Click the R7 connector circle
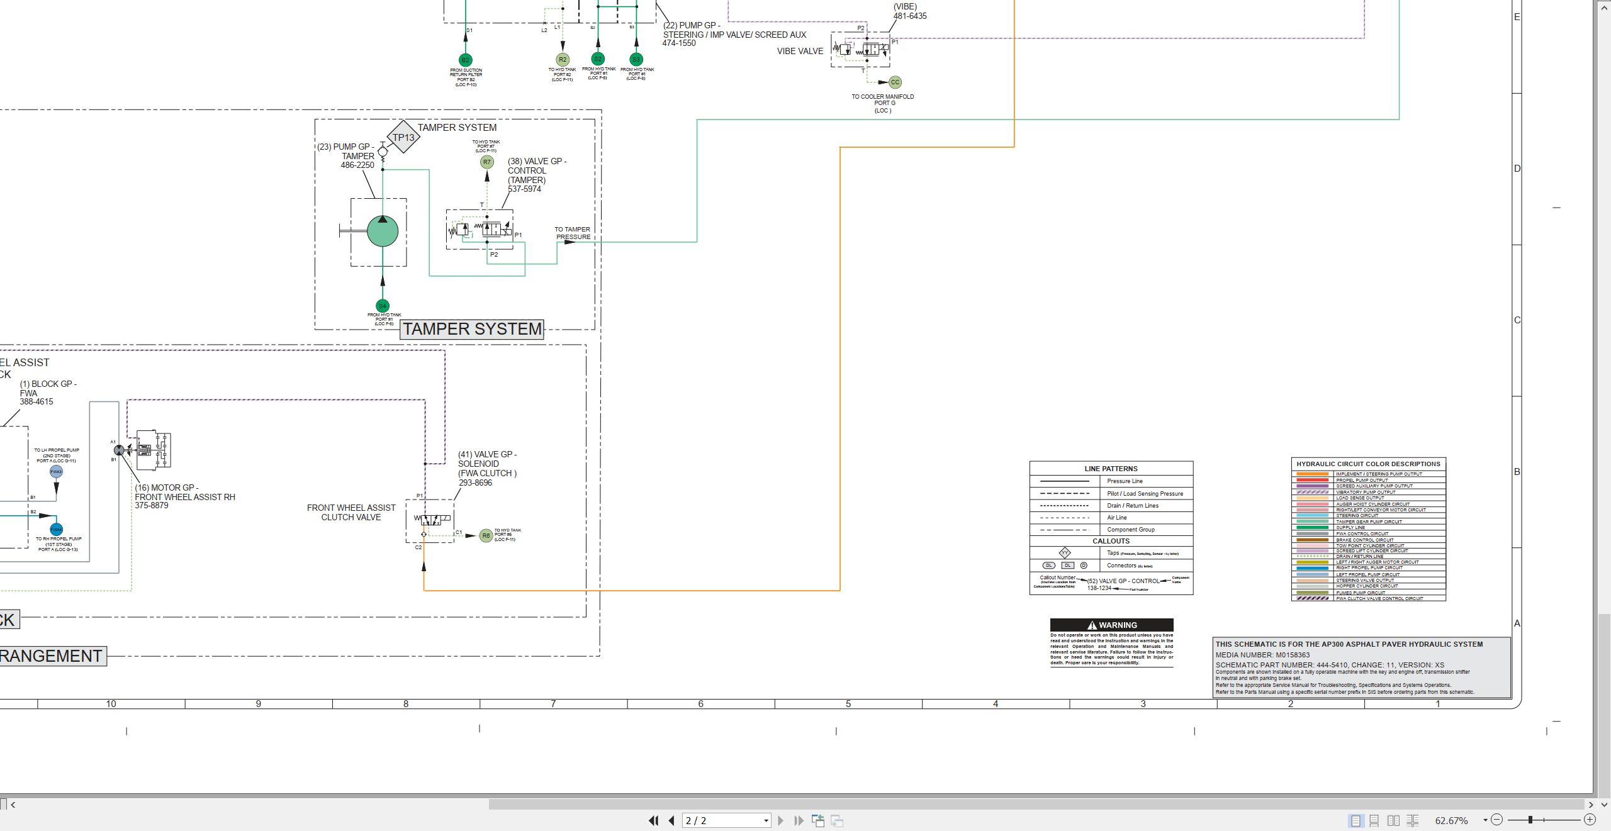The image size is (1611, 831). click(486, 162)
